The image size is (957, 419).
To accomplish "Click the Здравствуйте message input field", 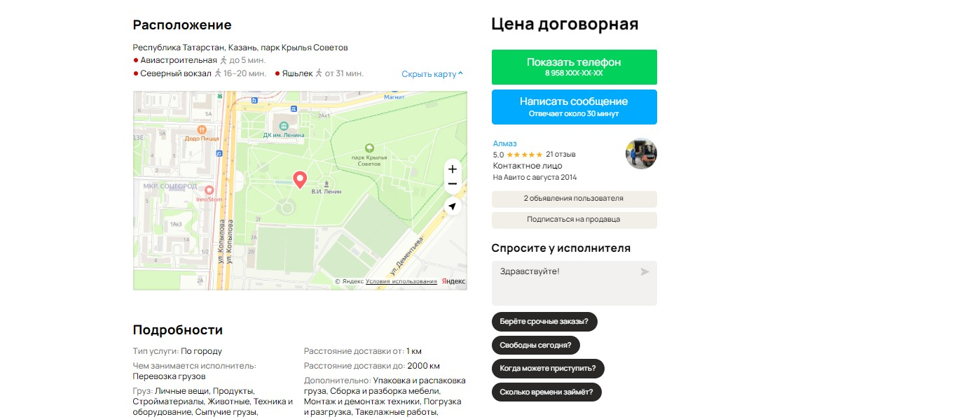I will point(574,283).
